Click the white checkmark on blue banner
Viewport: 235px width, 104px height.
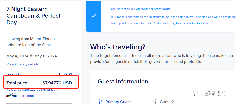click(94, 16)
